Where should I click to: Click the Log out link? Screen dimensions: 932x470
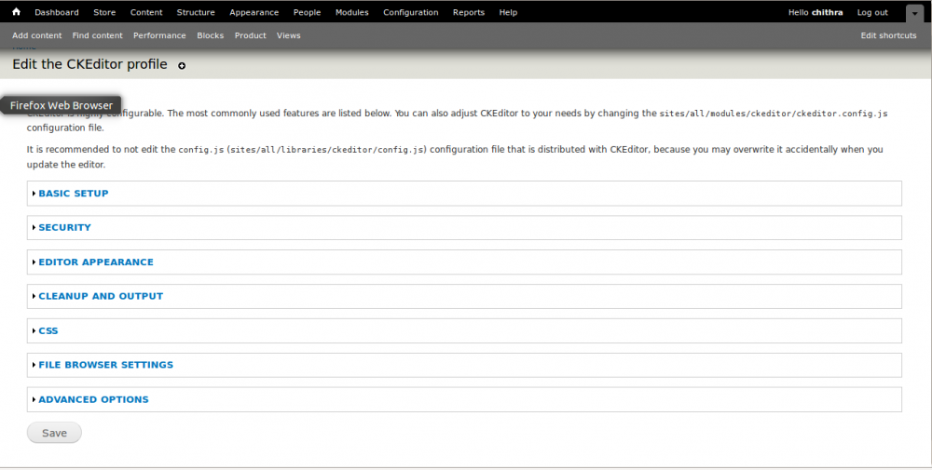tap(872, 12)
